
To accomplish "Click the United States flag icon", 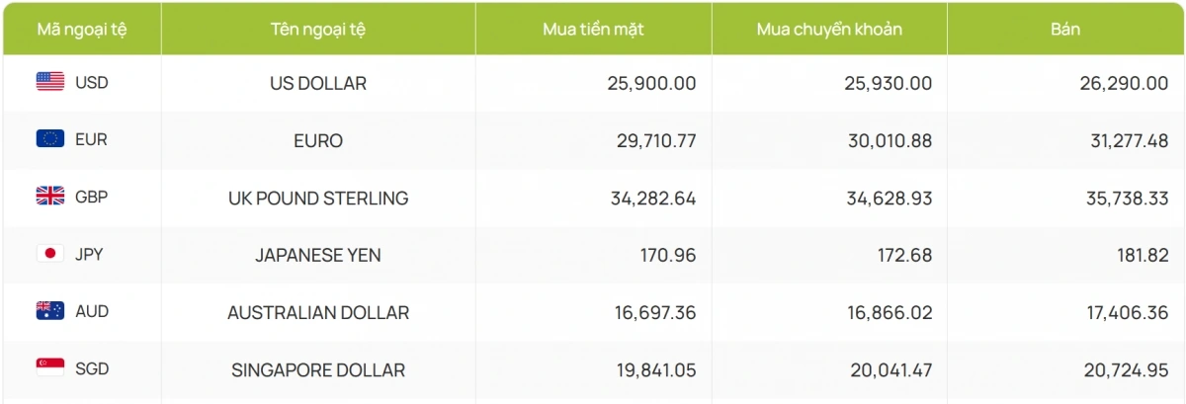I will pos(50,82).
